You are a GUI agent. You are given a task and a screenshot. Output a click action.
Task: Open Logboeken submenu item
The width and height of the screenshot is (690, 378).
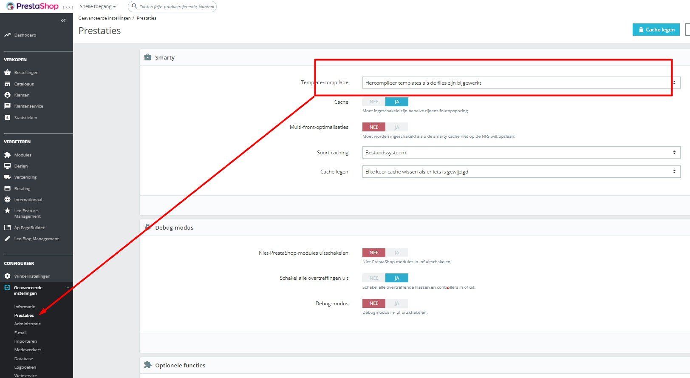[x=25, y=367]
